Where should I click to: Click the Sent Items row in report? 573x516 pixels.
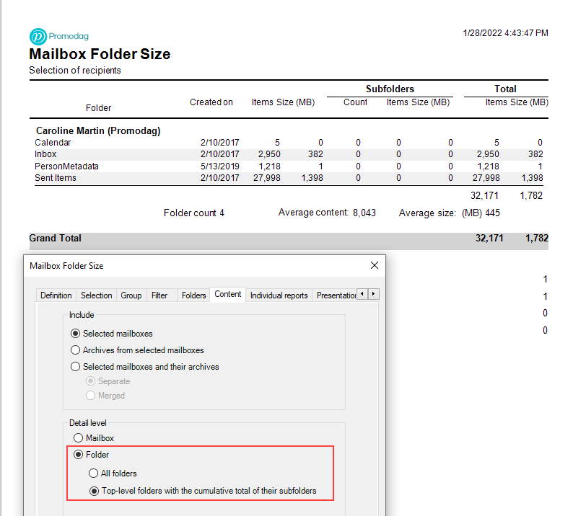pos(56,178)
